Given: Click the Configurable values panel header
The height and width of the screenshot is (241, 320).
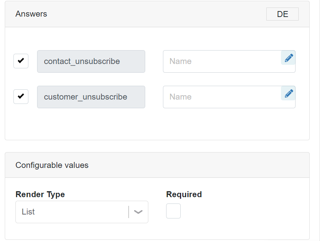Looking at the screenshot, I should point(157,165).
